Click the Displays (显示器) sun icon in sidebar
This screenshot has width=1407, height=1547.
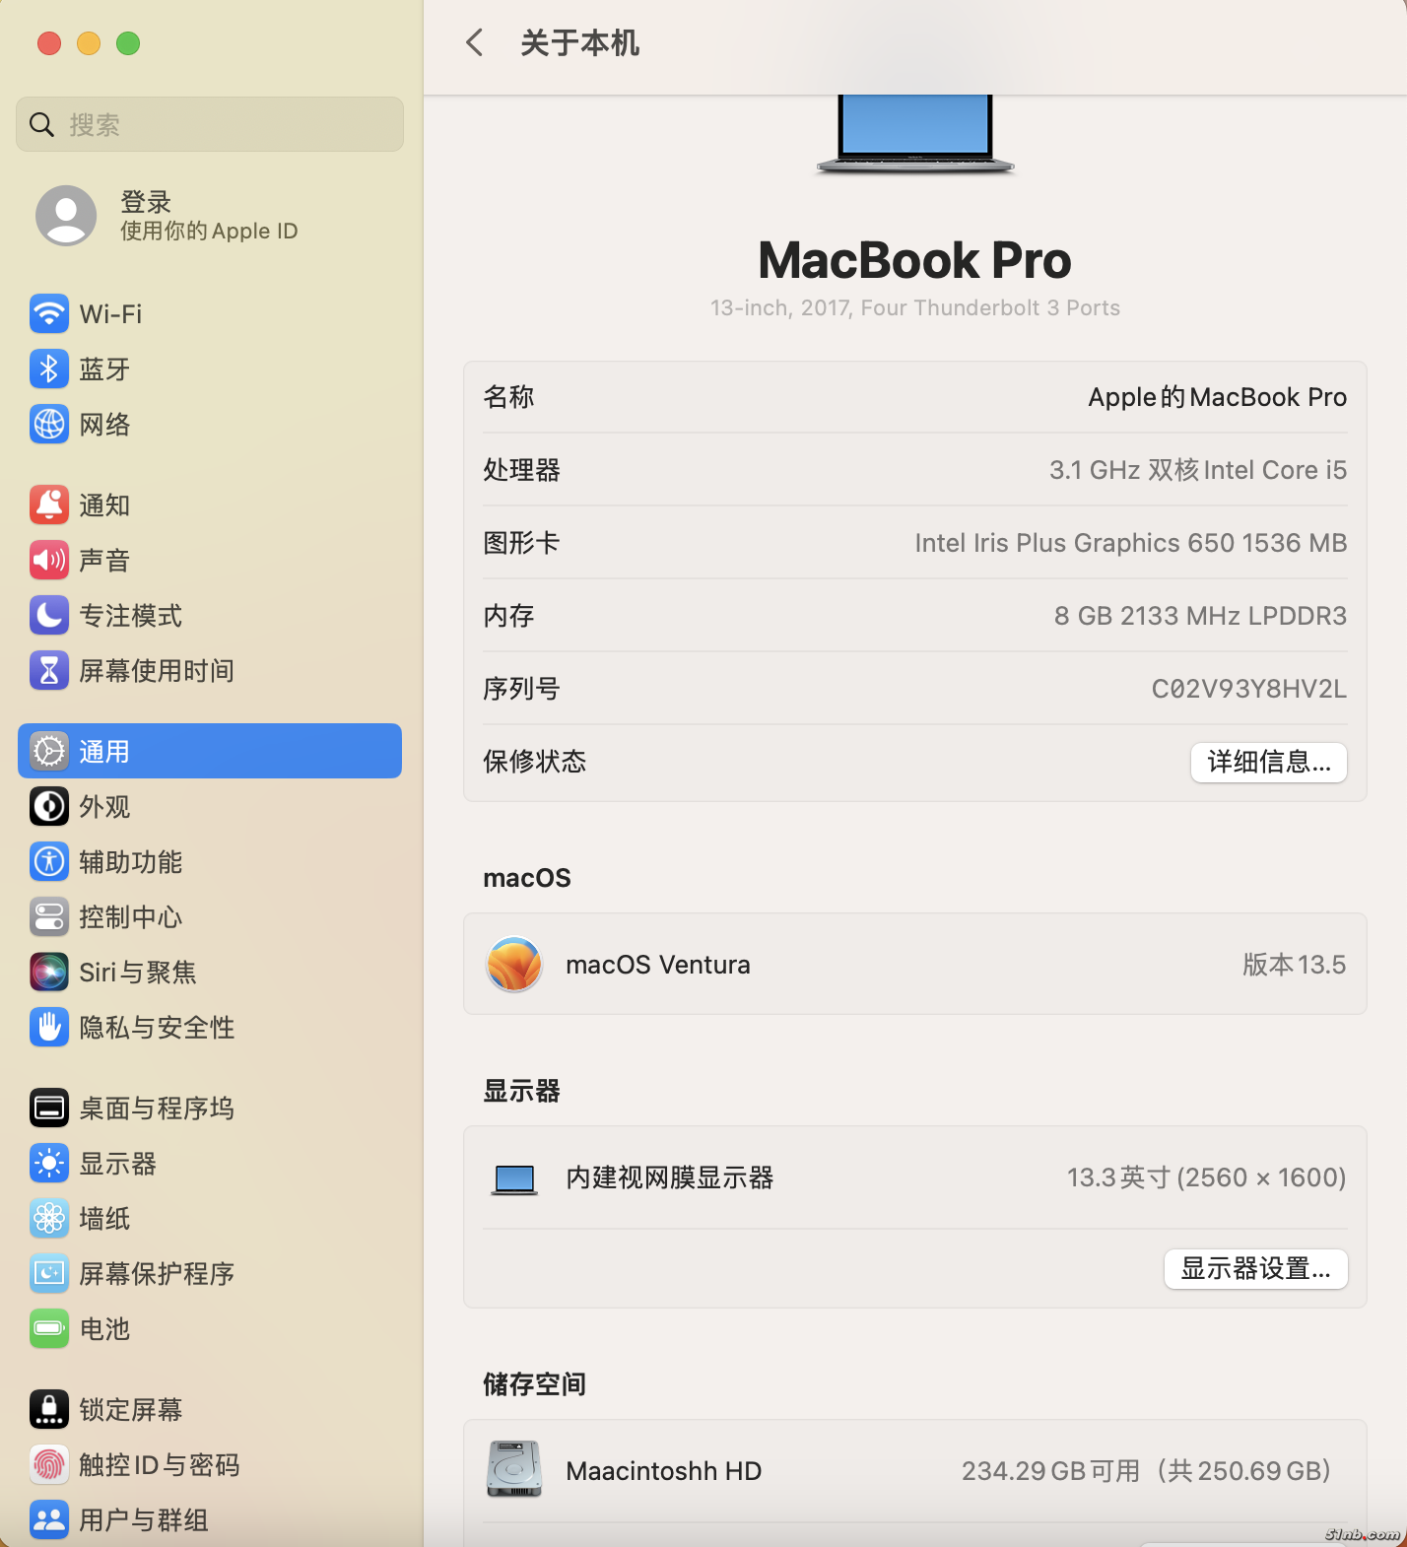[49, 1164]
